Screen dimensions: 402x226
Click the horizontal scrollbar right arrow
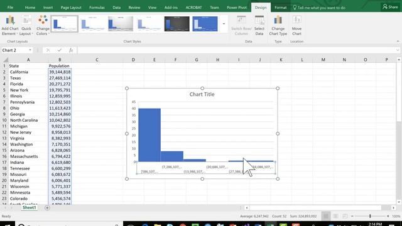pos(393,208)
